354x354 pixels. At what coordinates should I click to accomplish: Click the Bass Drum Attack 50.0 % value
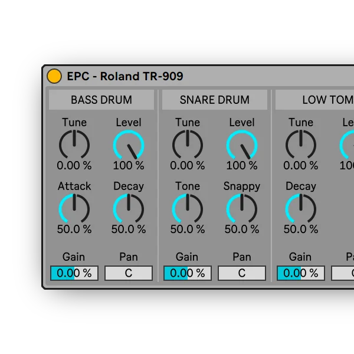[74, 229]
